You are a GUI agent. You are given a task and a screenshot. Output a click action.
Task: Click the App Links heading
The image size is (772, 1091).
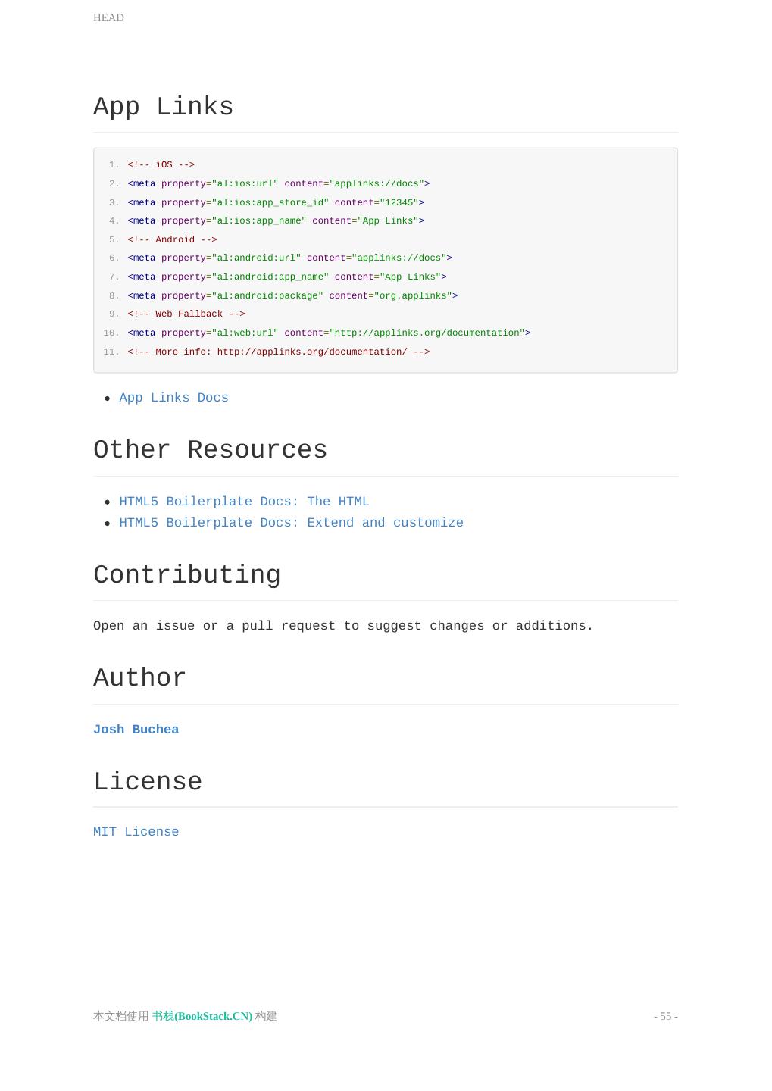163,107
